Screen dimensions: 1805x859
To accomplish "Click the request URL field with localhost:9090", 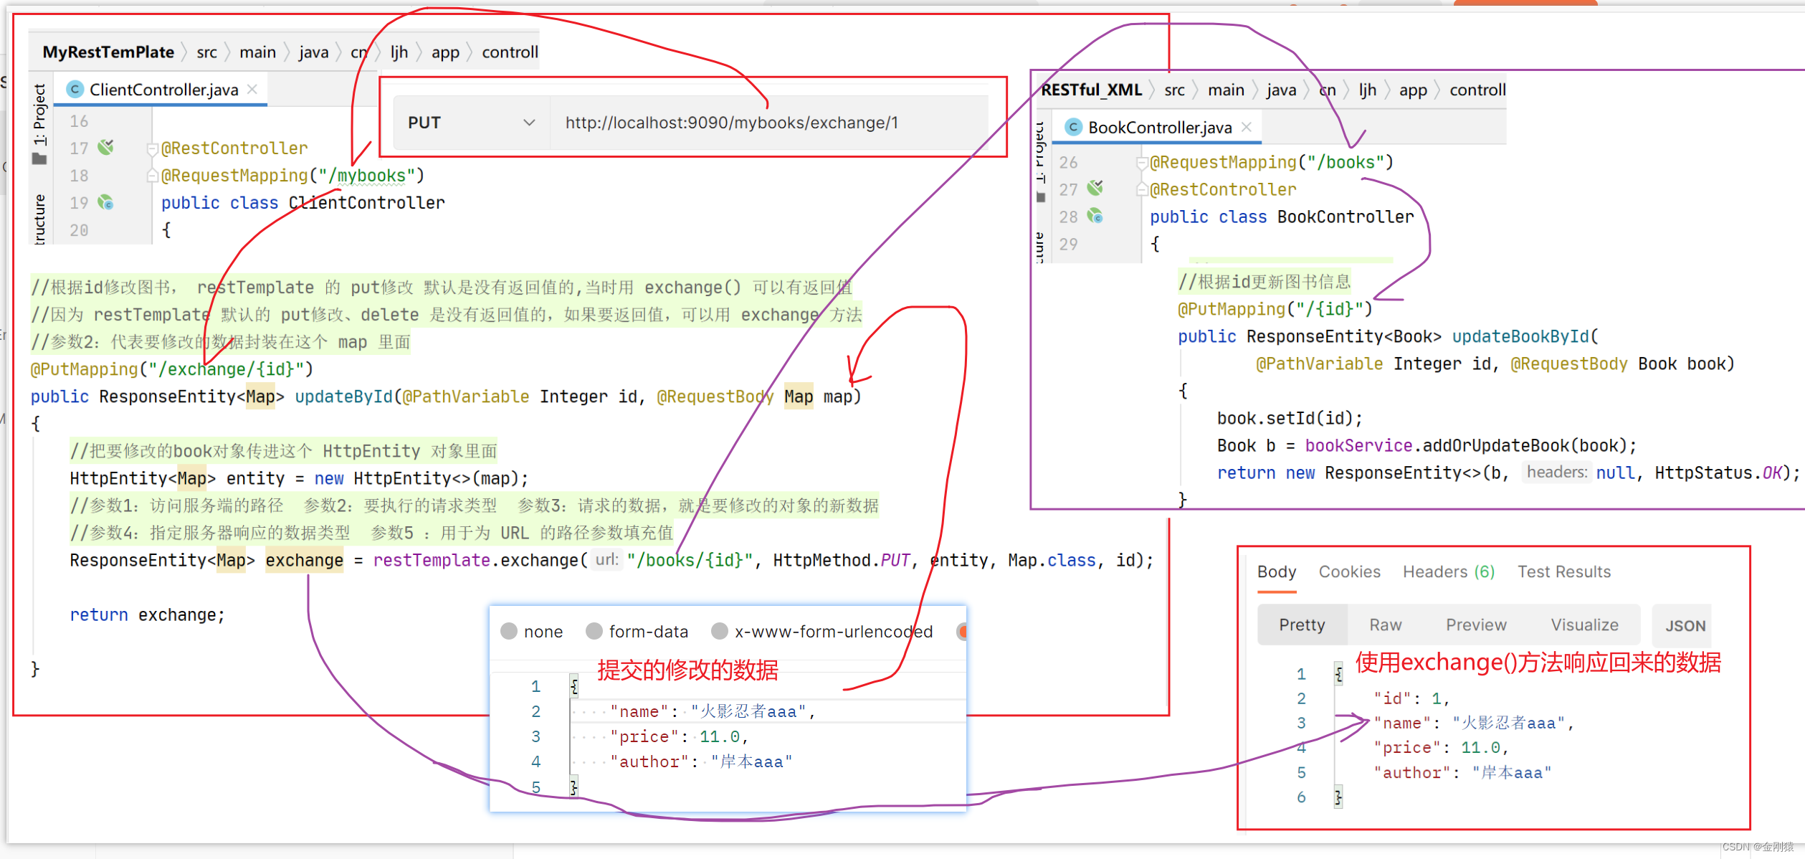I will click(768, 123).
